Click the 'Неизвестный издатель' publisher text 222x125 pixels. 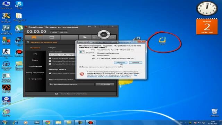point(108,53)
